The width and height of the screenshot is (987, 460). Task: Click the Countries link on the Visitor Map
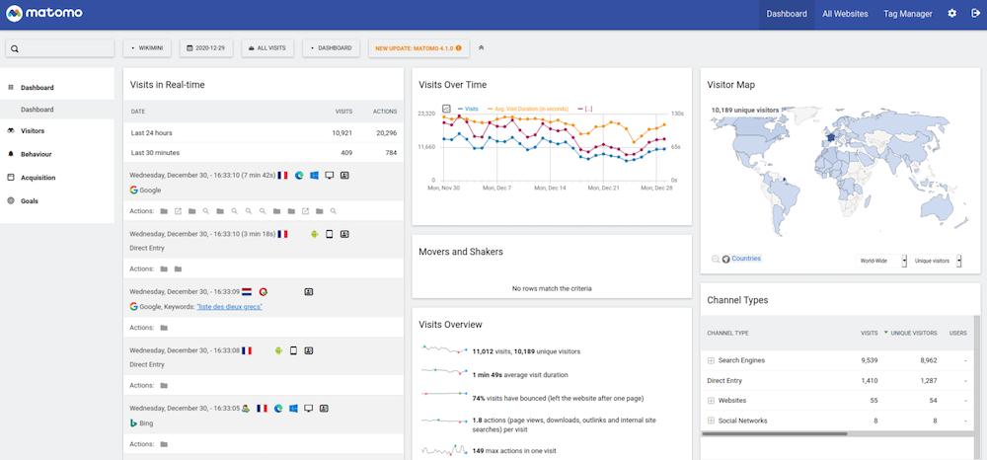point(746,259)
